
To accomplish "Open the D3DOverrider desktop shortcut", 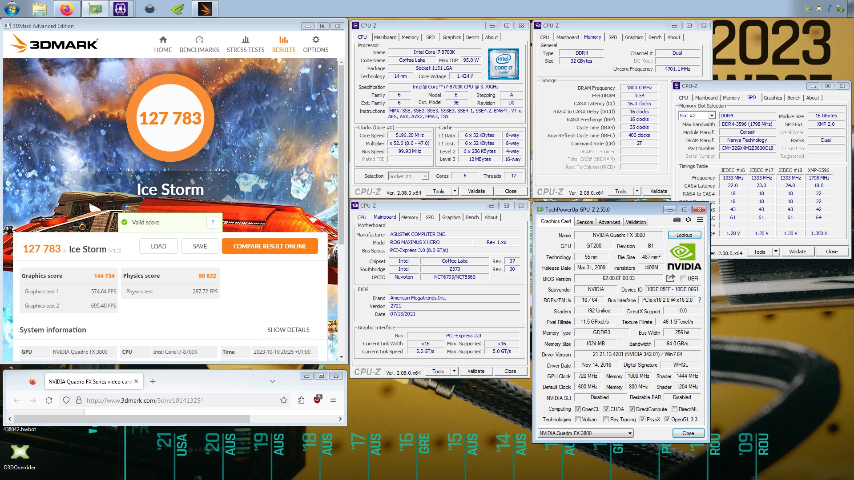I will pyautogui.click(x=20, y=457).
